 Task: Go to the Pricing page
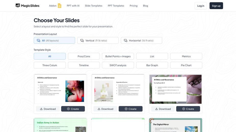[133, 6]
